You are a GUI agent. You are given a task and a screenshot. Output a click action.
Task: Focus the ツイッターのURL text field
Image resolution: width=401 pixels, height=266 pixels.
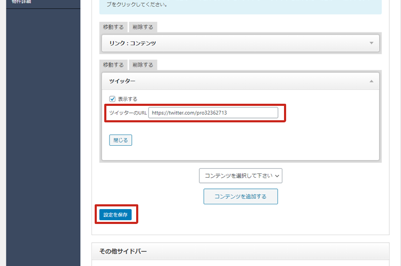click(x=213, y=113)
